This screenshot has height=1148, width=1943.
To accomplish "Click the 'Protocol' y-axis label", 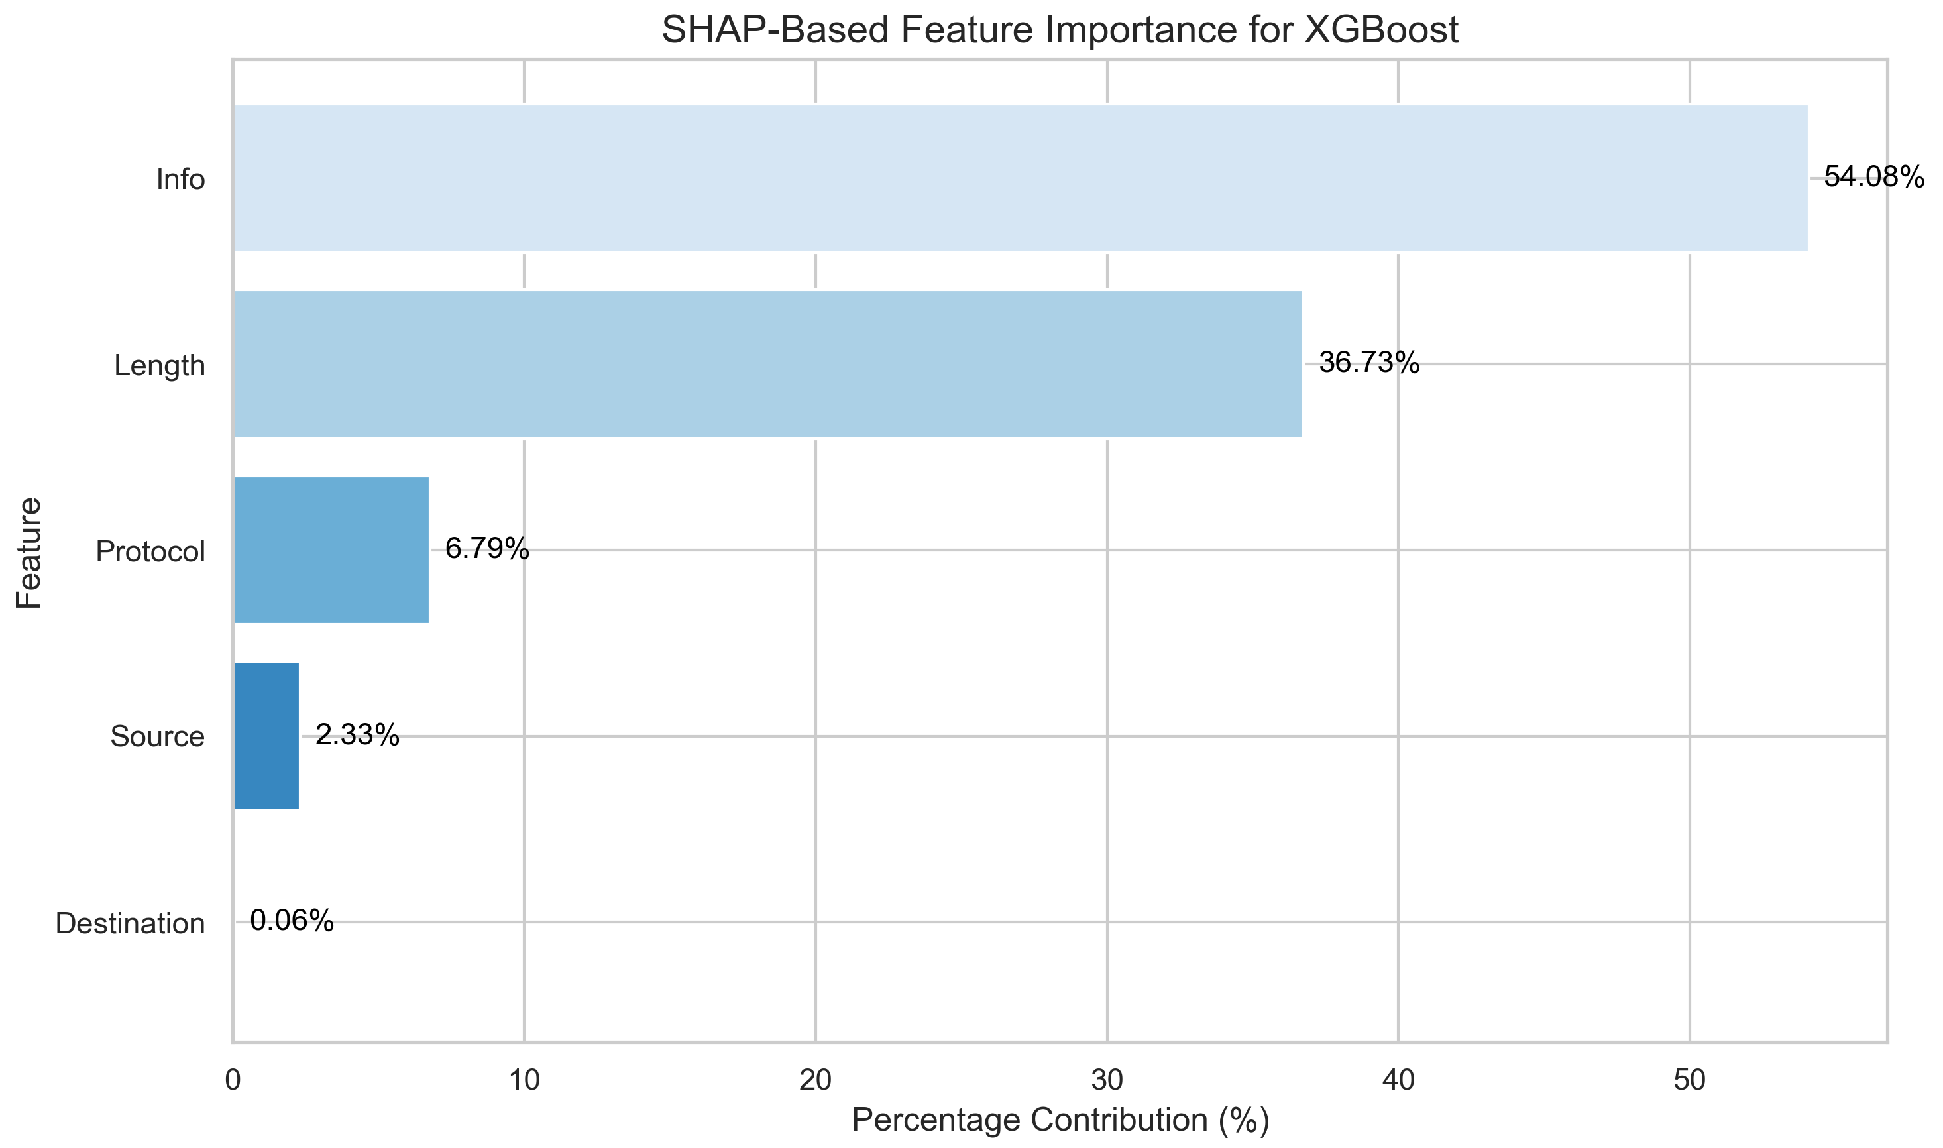I will pos(150,551).
